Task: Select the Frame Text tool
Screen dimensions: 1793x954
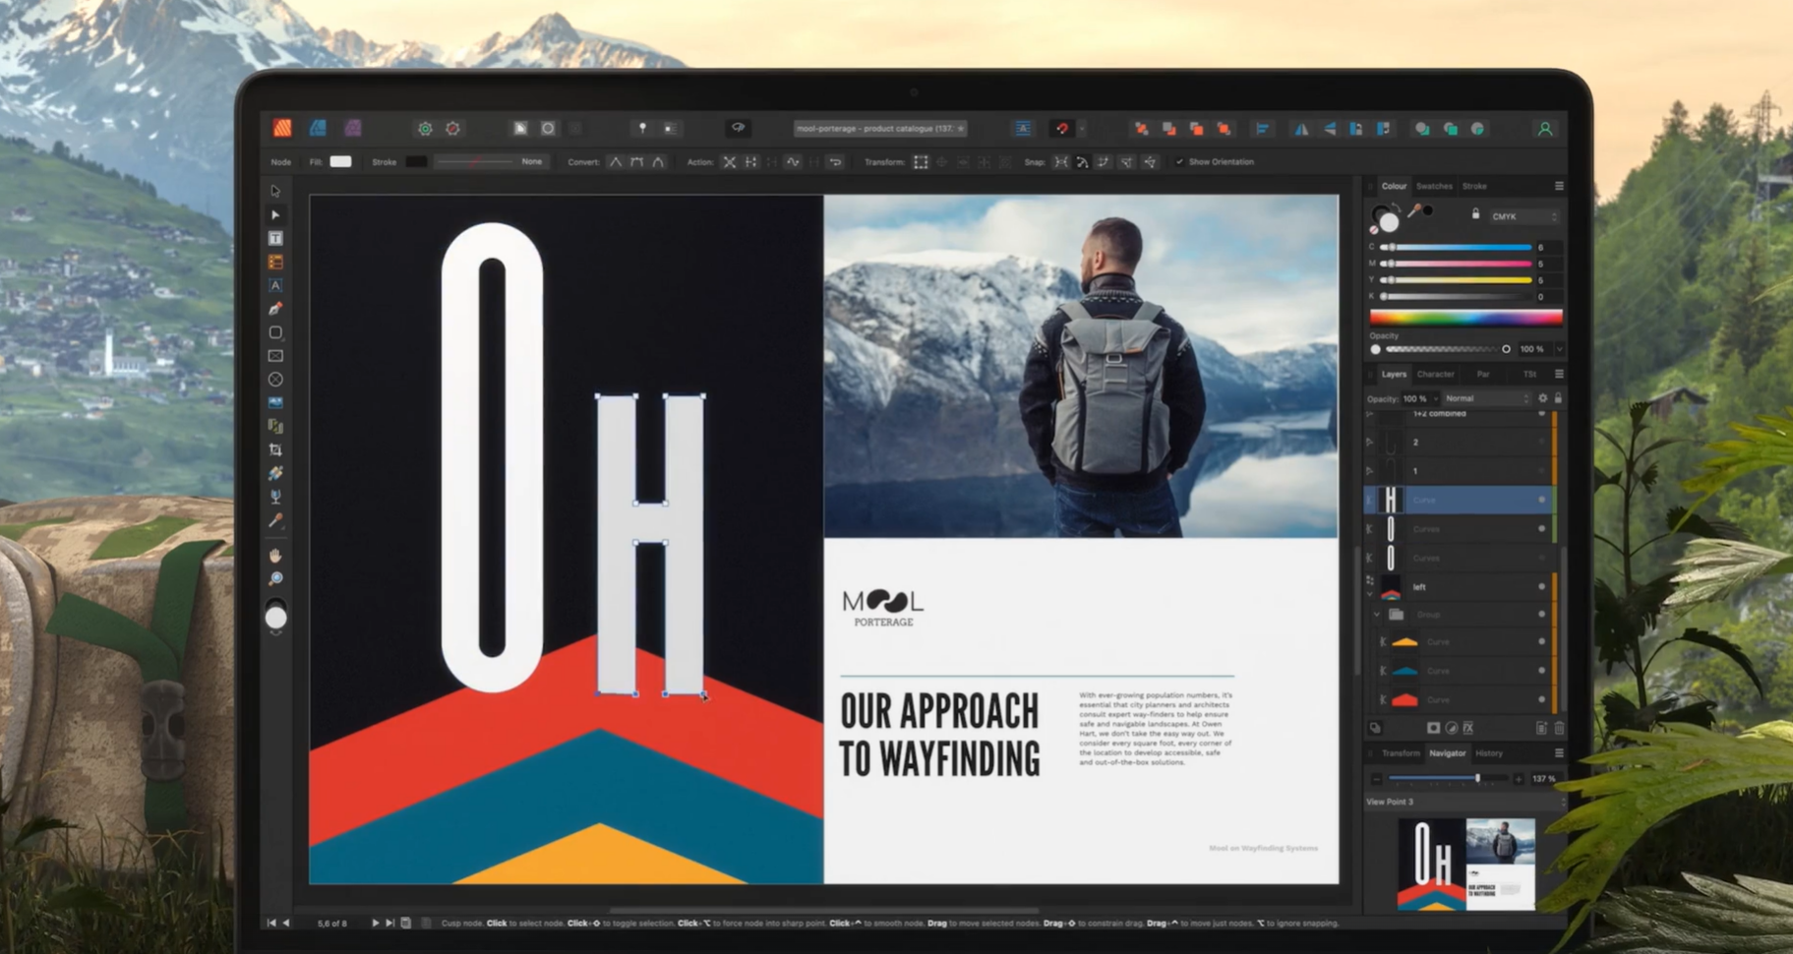Action: tap(275, 238)
